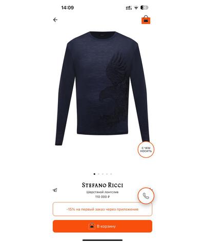This screenshot has width=205, height=243.
Task: Tap the Wi-Fi icon in status bar
Action: 136,8
